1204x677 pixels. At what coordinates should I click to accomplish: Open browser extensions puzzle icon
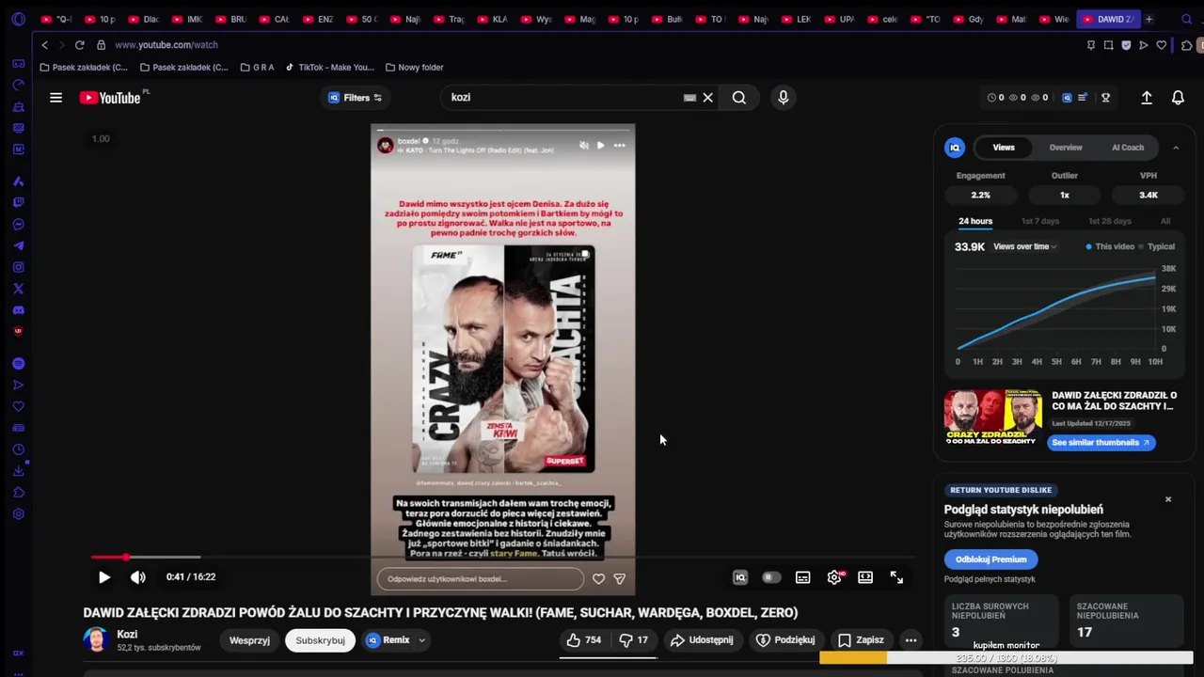[x=1186, y=45]
